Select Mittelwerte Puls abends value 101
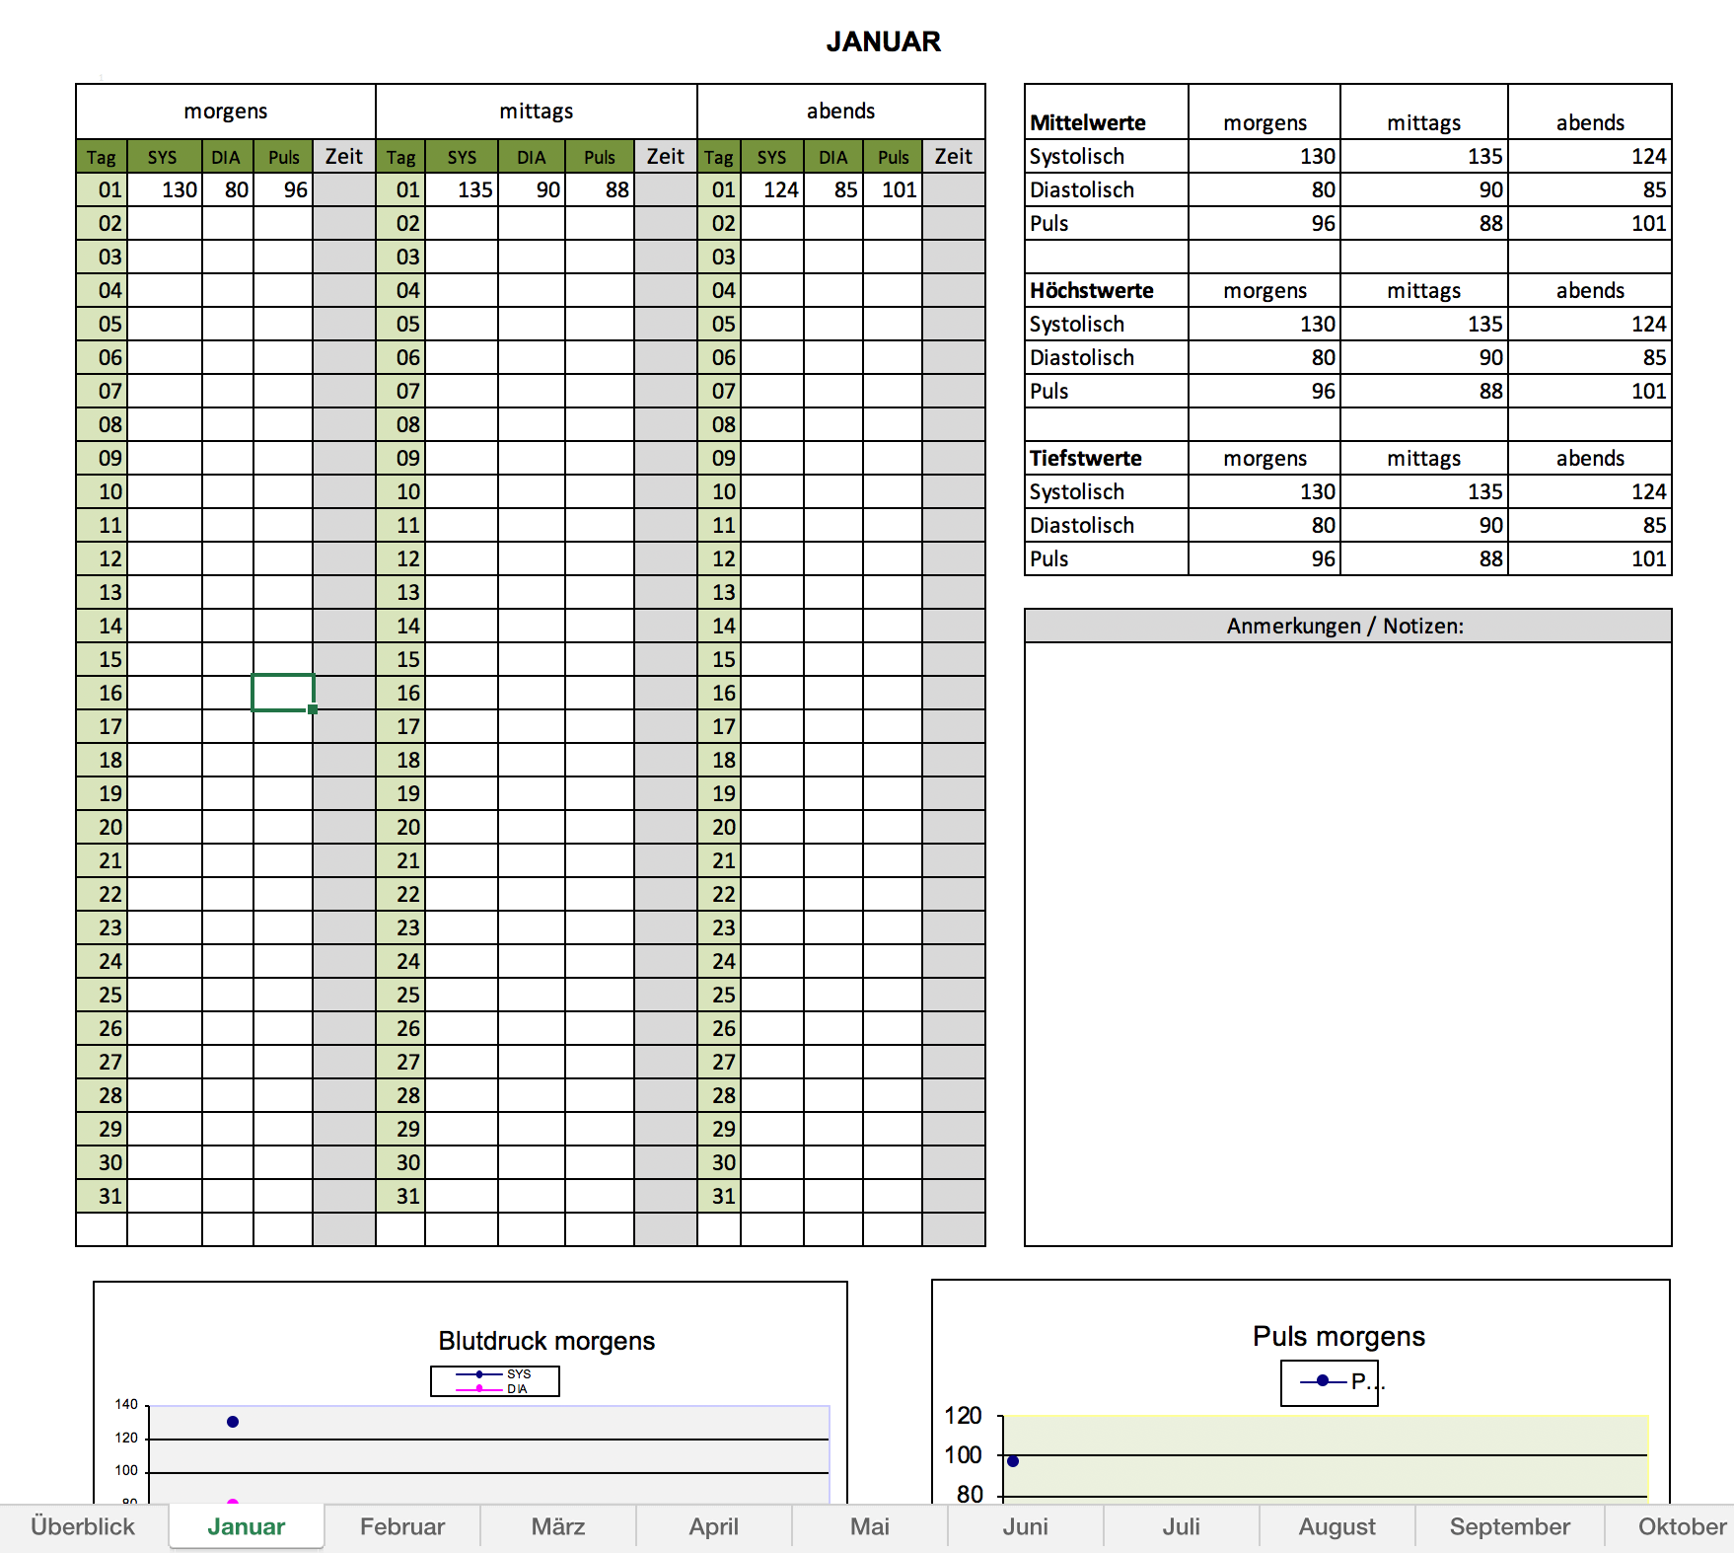The height and width of the screenshot is (1553, 1734). [1590, 223]
